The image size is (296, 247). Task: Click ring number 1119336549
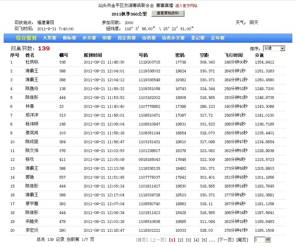click(x=149, y=80)
